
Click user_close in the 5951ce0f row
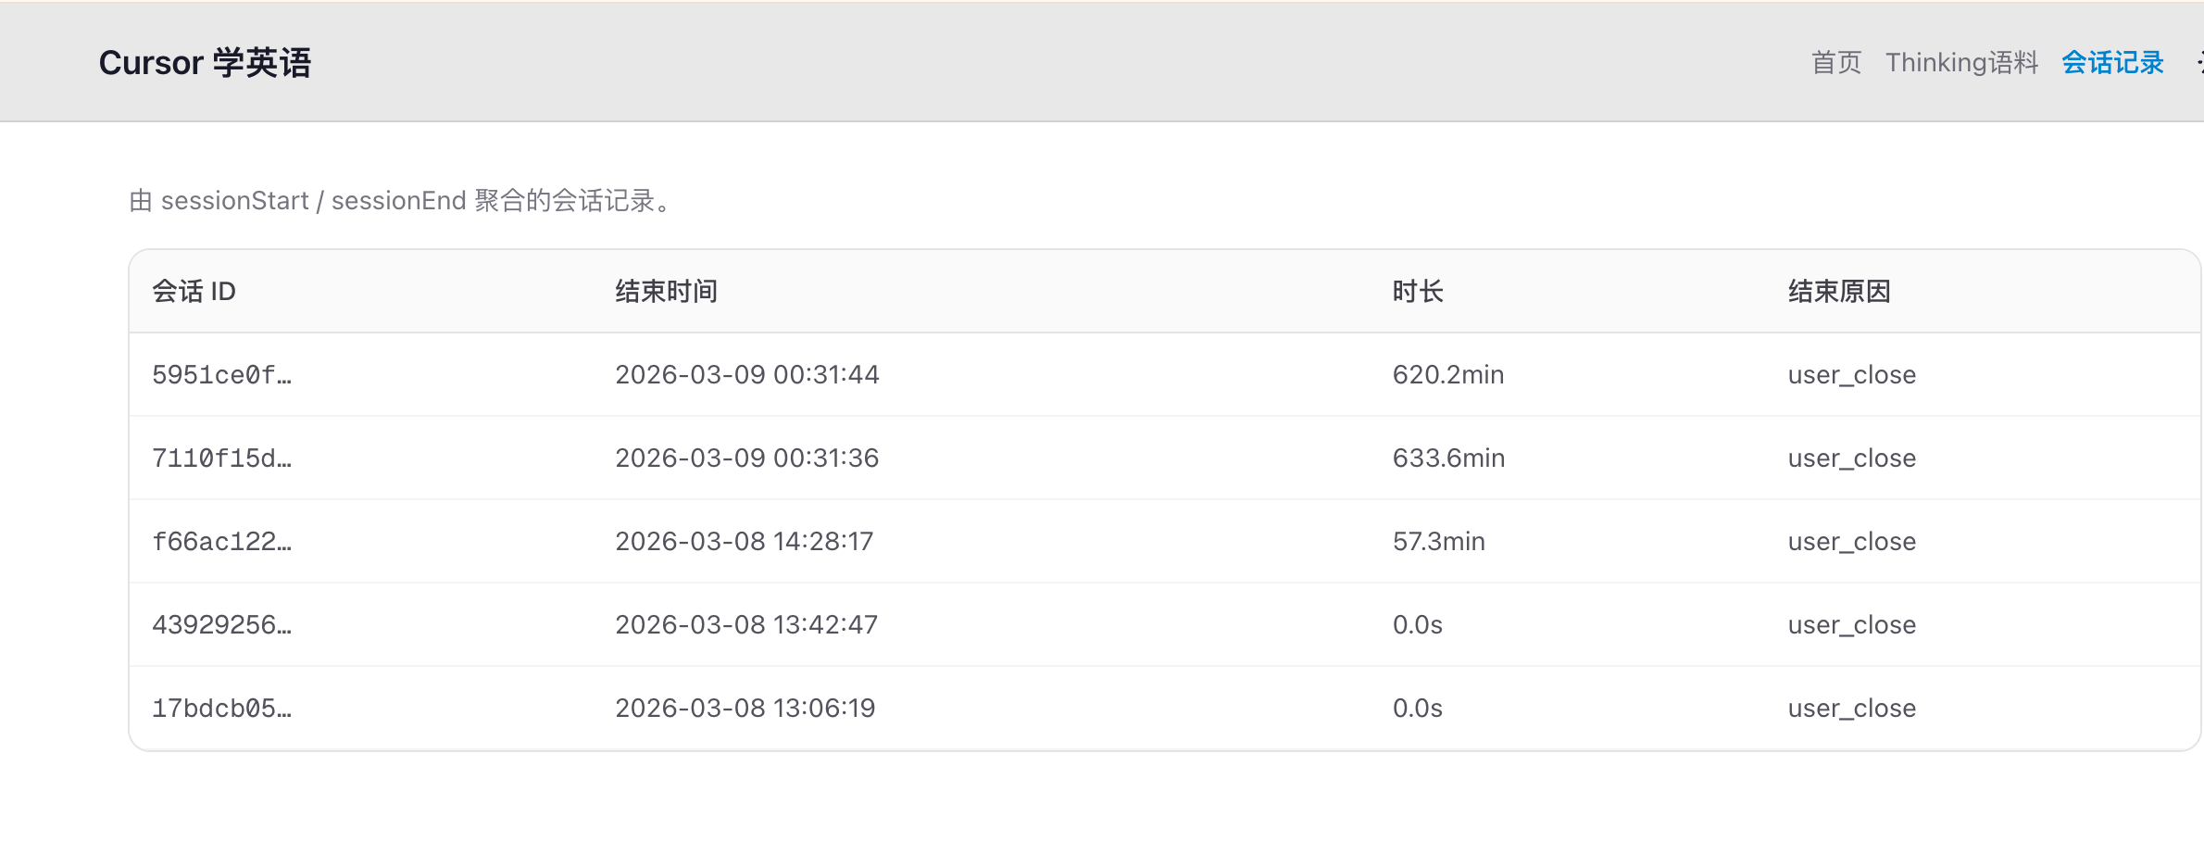[x=1852, y=375]
